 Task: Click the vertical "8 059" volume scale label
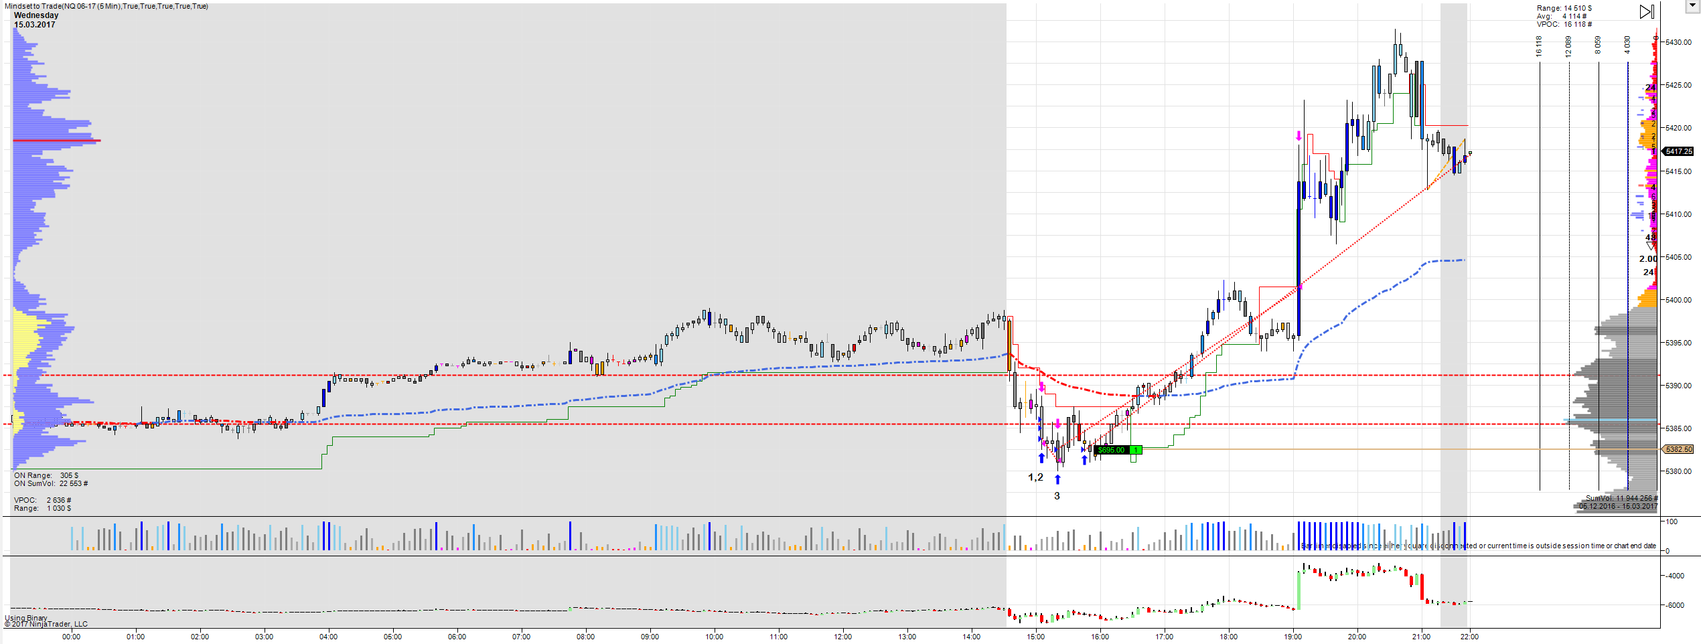tap(1598, 46)
